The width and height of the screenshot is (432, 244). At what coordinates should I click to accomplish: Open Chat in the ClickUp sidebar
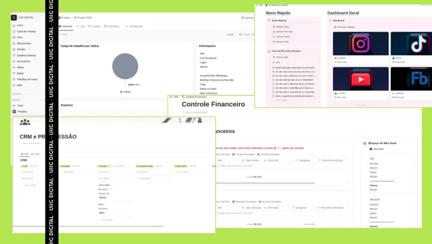click(x=18, y=38)
